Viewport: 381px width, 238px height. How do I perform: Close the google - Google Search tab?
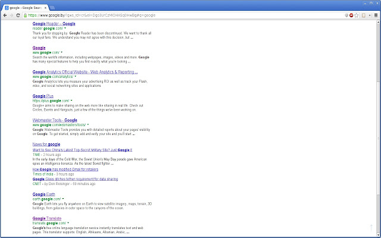(45, 8)
